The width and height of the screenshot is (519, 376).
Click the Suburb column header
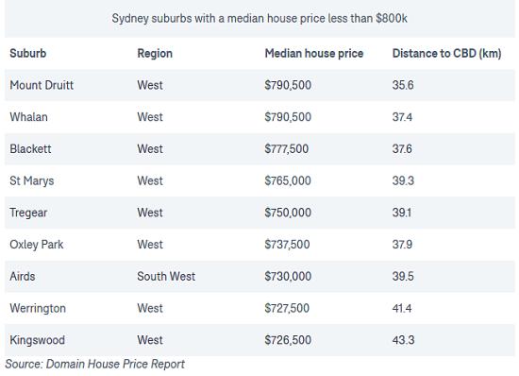click(28, 53)
